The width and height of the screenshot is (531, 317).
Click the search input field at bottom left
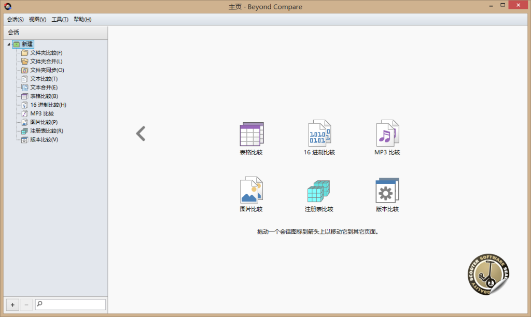point(70,305)
